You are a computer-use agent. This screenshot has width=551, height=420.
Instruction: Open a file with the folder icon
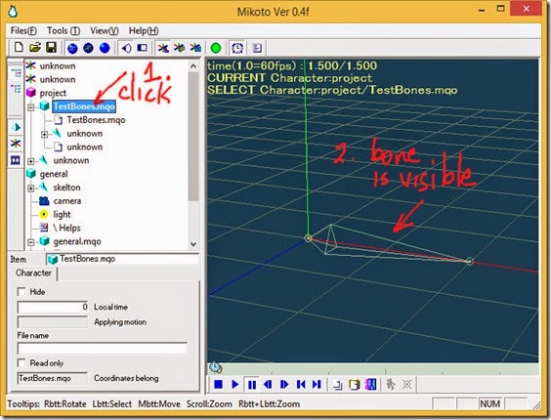(35, 48)
